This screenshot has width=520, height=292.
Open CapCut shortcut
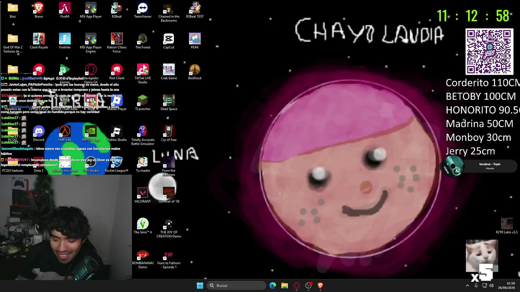click(169, 41)
